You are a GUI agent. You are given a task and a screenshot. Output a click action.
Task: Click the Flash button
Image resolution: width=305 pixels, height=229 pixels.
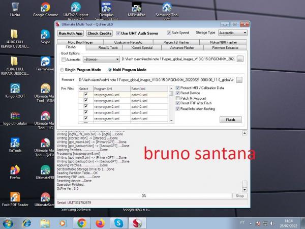pyautogui.click(x=230, y=120)
